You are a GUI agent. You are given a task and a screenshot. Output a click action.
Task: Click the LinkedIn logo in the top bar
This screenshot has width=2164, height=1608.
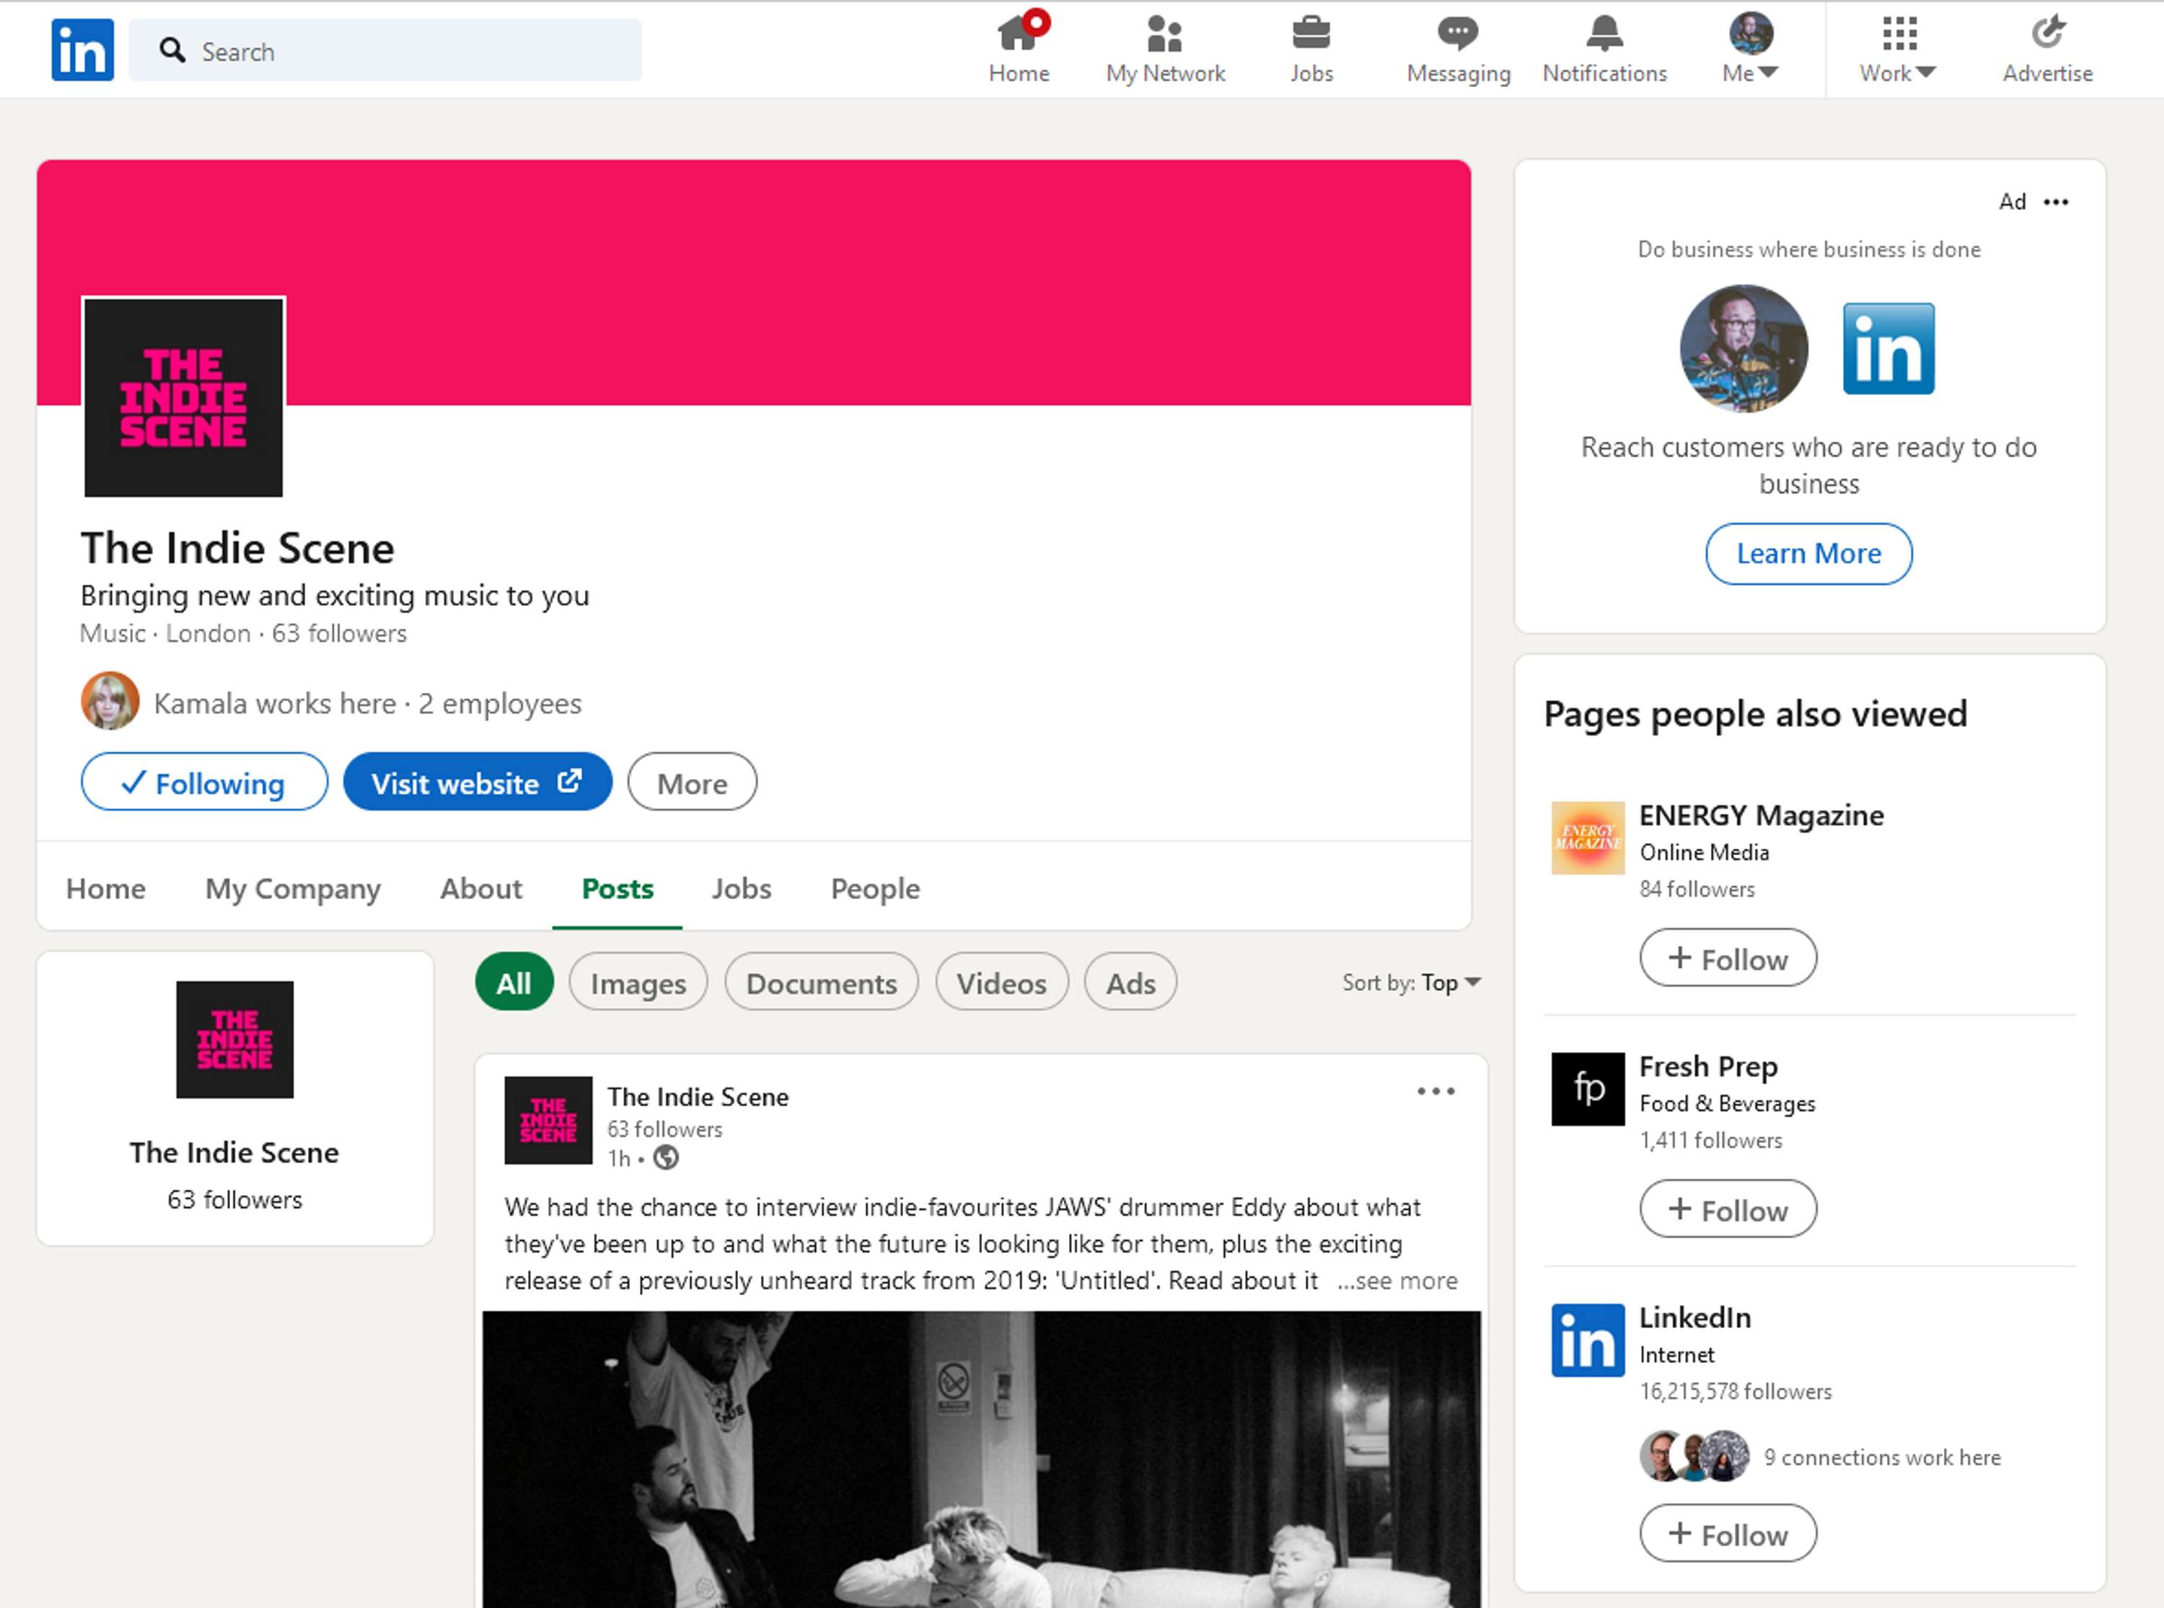coord(82,50)
